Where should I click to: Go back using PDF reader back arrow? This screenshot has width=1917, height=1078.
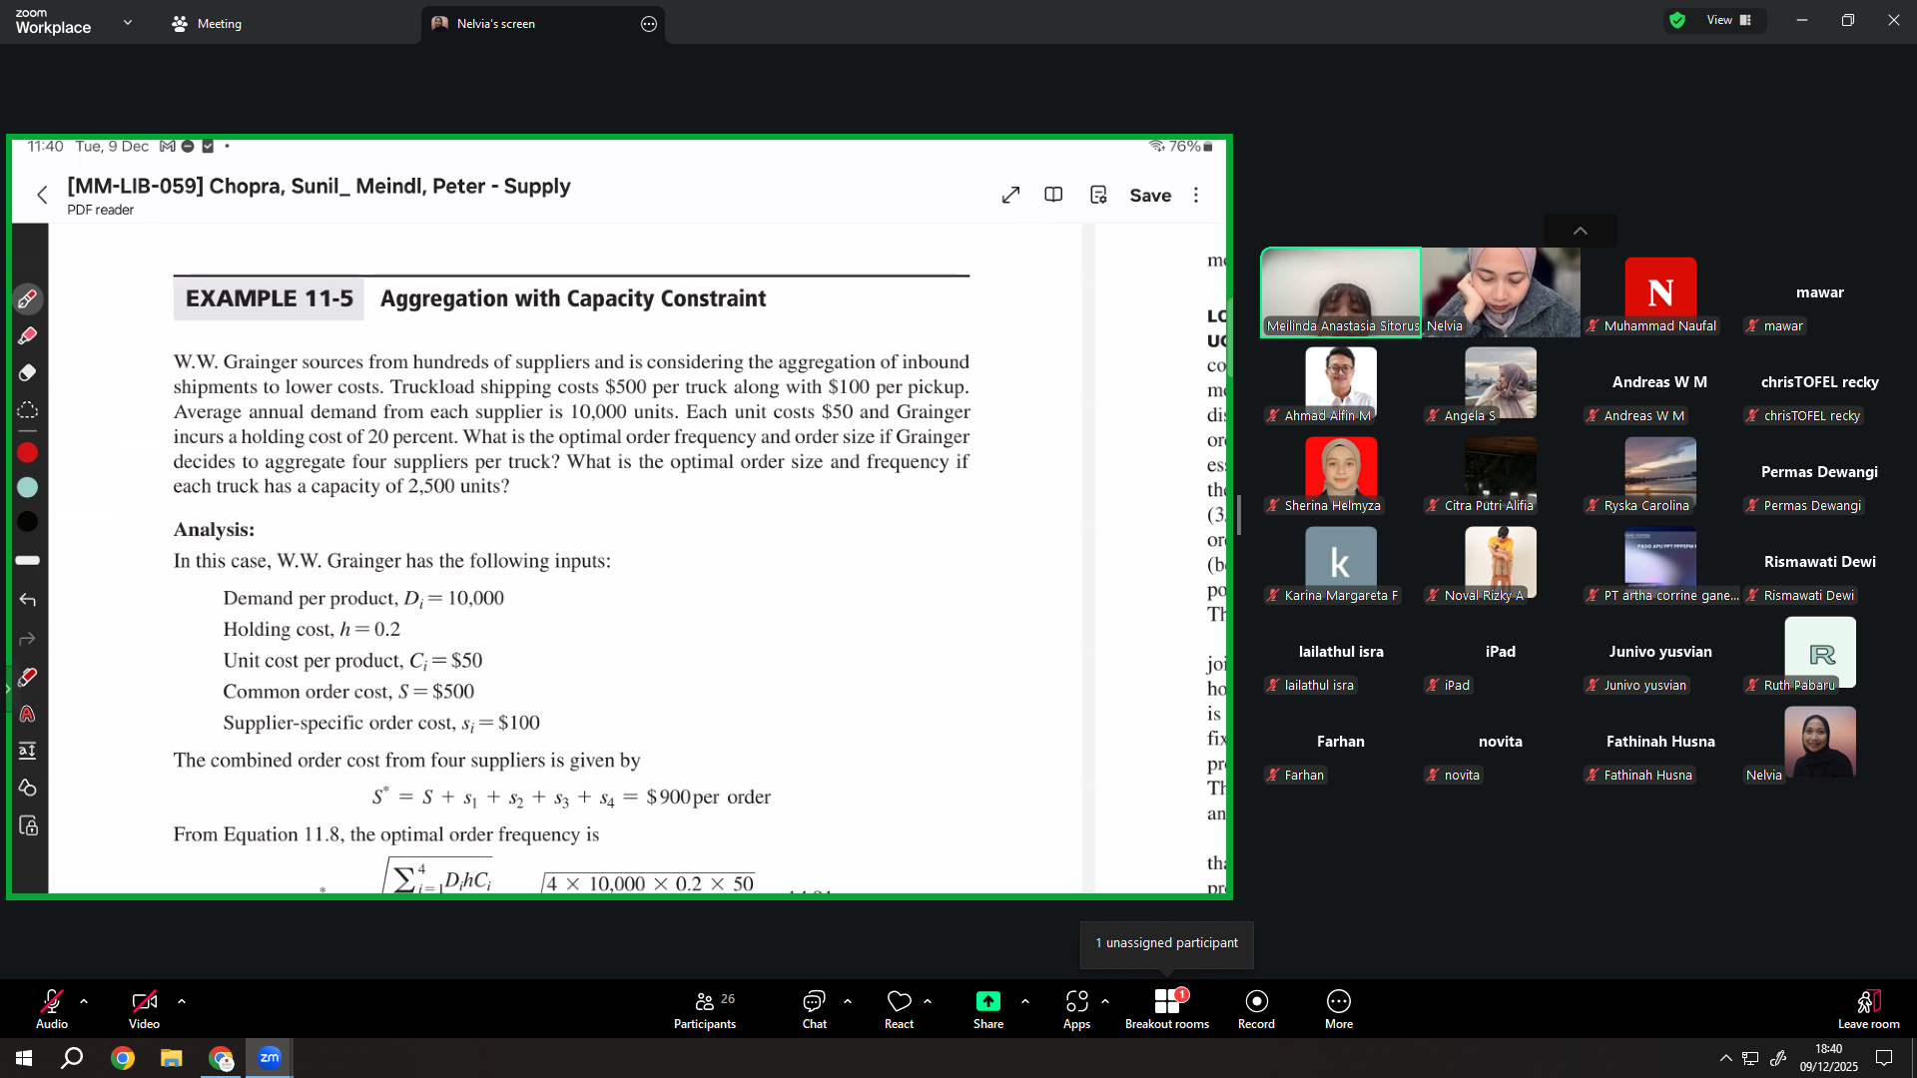[x=42, y=195]
